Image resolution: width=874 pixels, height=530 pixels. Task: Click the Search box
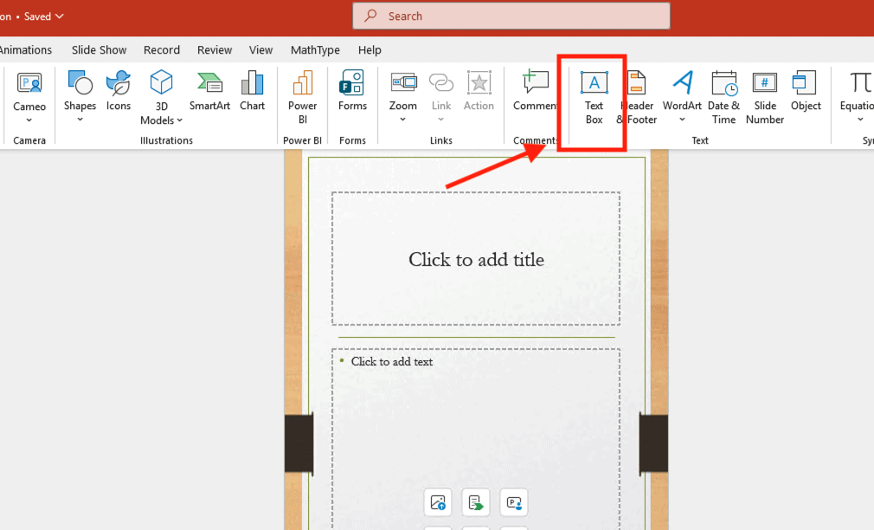(511, 16)
